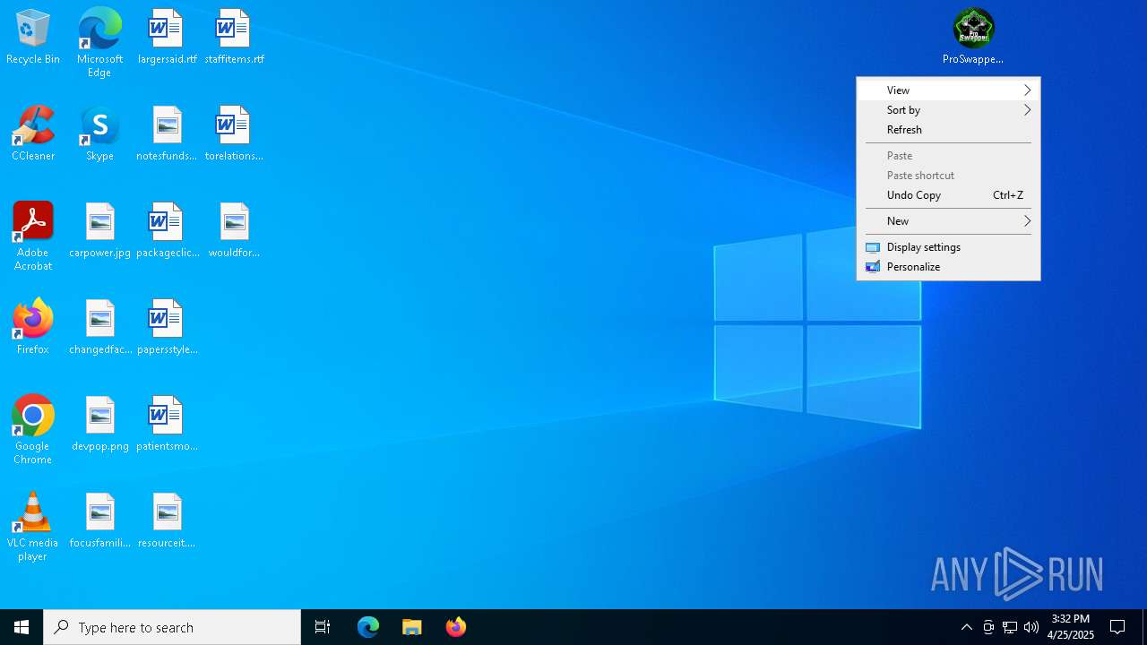Select the VLC media player shortcut
The height and width of the screenshot is (645, 1147).
(x=33, y=527)
